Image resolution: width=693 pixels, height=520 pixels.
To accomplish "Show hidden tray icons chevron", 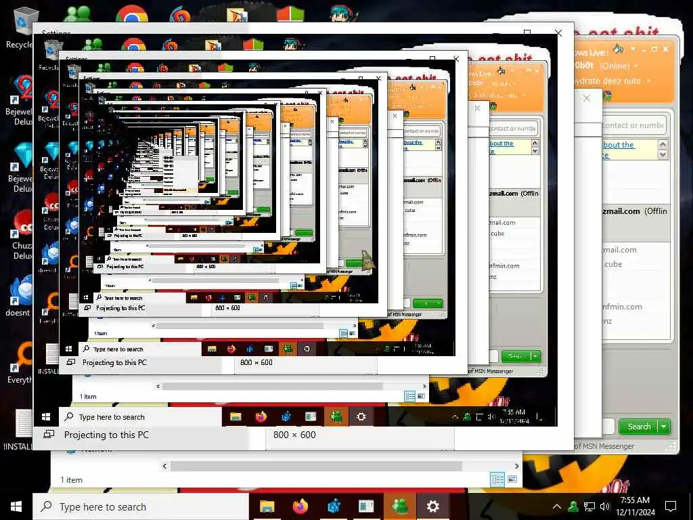I will (557, 506).
